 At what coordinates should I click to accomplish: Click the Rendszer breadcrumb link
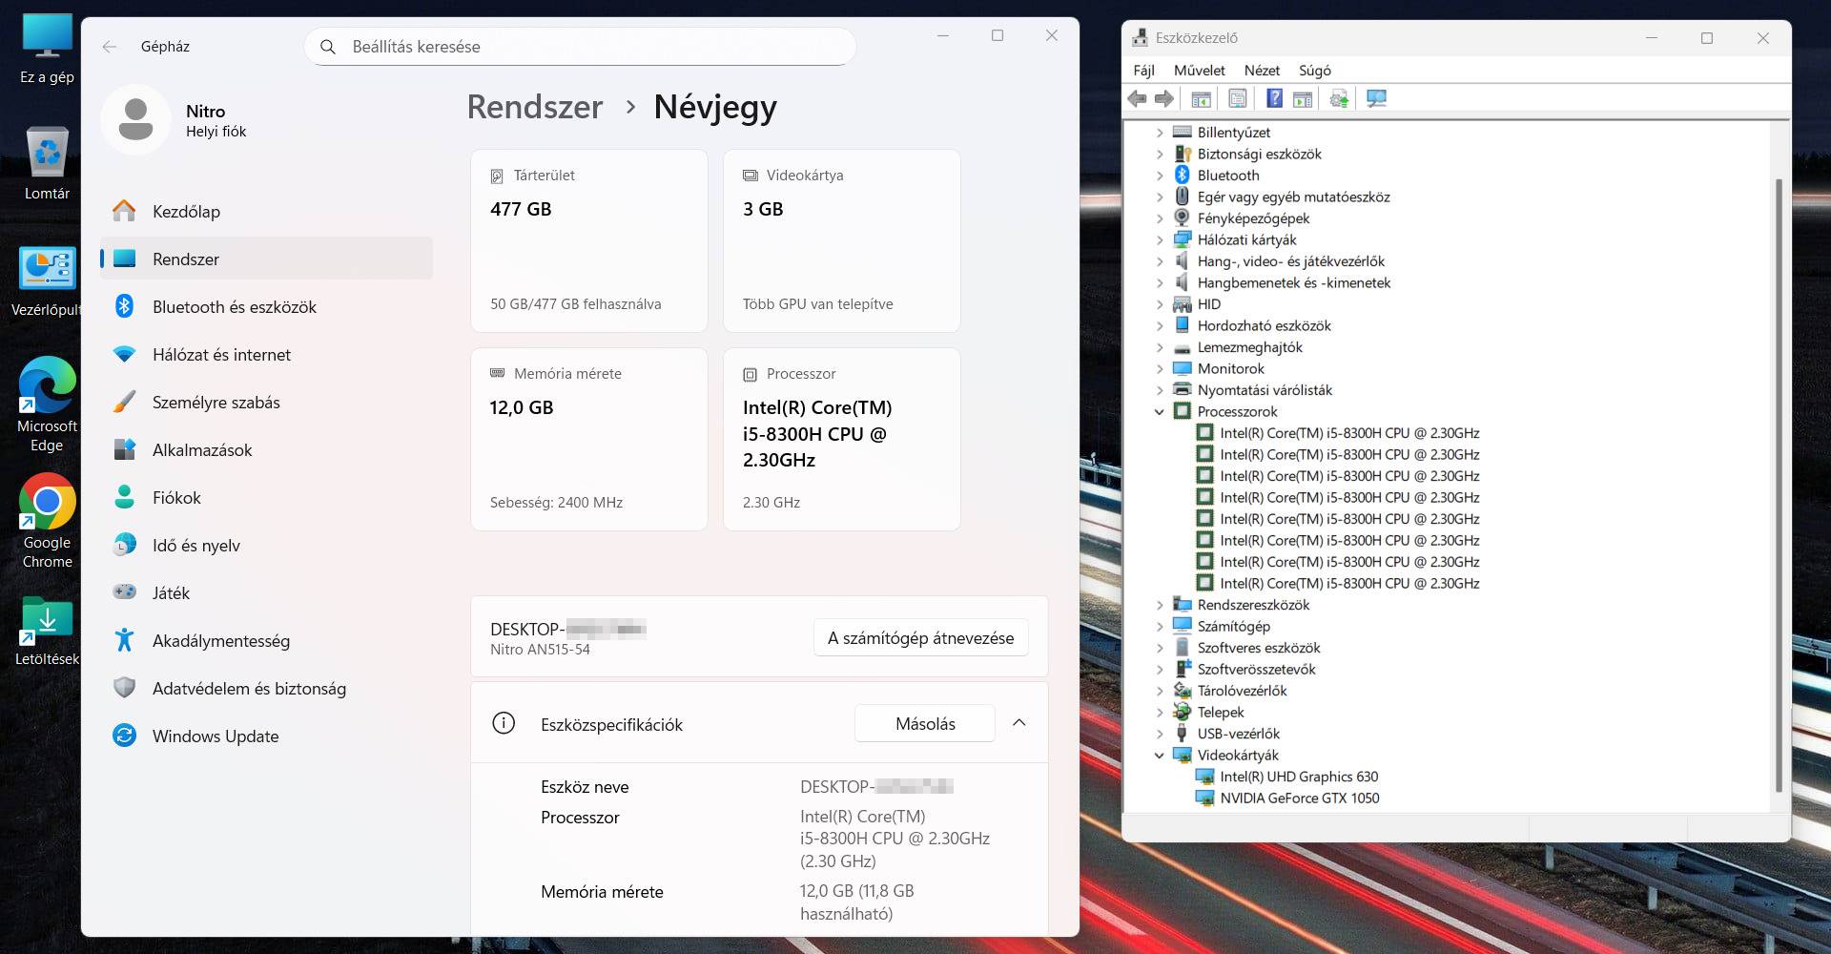pos(535,107)
